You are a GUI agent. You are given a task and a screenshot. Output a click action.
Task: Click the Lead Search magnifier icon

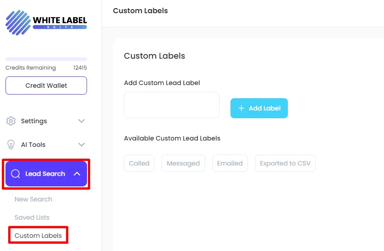[x=15, y=174]
